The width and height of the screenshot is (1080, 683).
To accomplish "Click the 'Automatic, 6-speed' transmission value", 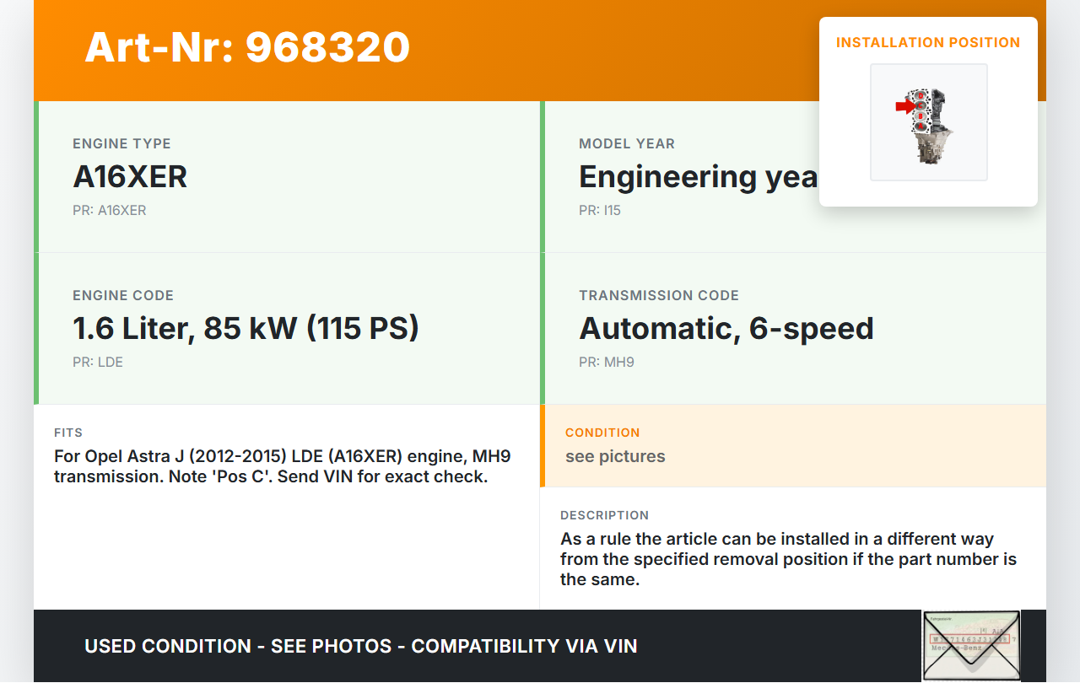I will (x=726, y=329).
